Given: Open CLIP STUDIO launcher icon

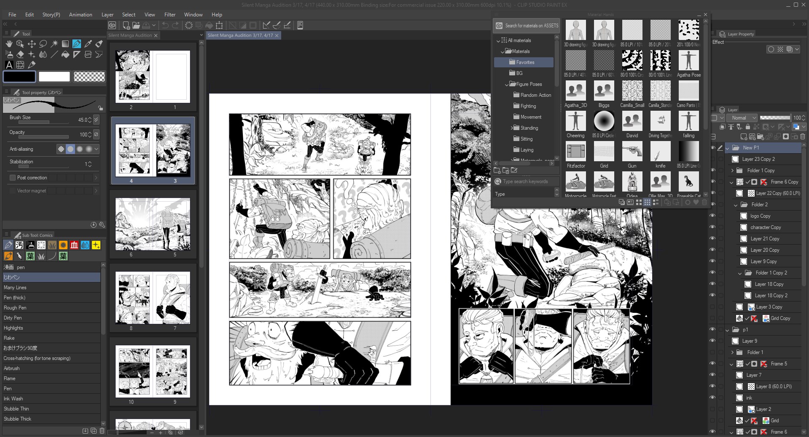Looking at the screenshot, I should tap(112, 25).
